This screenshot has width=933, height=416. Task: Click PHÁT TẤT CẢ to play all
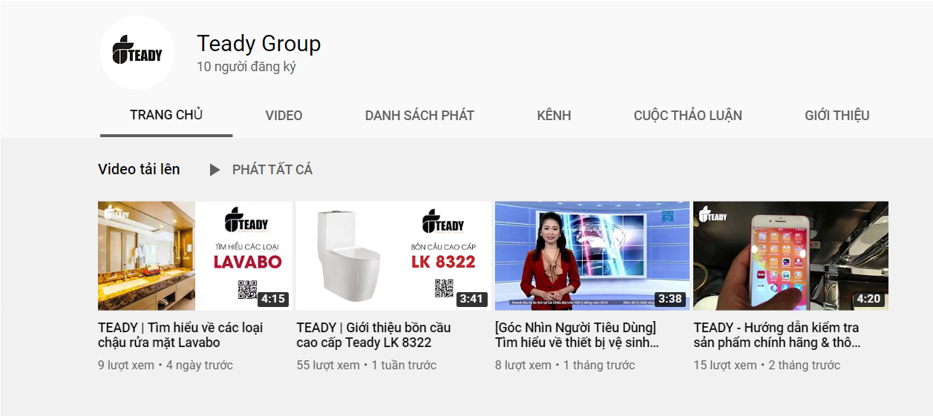pyautogui.click(x=272, y=170)
